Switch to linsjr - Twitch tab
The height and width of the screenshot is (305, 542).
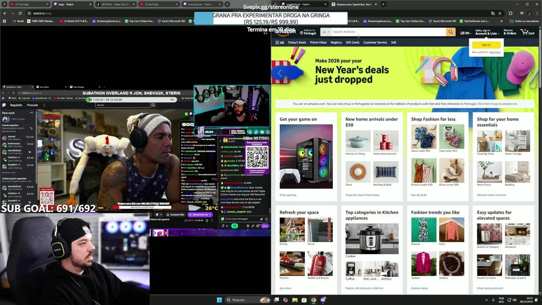(72, 4)
